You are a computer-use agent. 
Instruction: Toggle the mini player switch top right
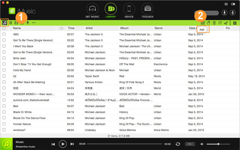click(x=233, y=4)
